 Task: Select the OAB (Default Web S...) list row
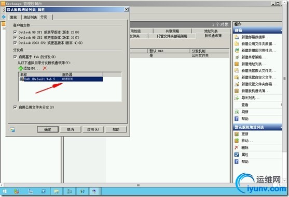point(61,79)
